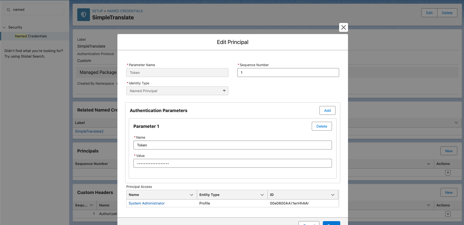Add a new authentication parameter
This screenshot has width=464, height=225.
pyautogui.click(x=327, y=110)
